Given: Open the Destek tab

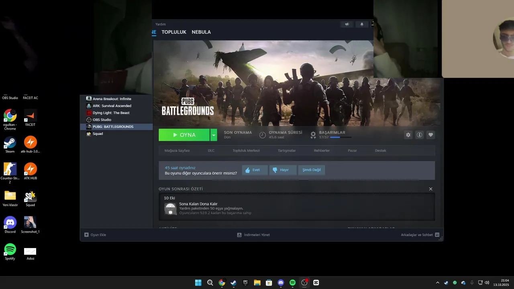Looking at the screenshot, I should tap(380, 151).
